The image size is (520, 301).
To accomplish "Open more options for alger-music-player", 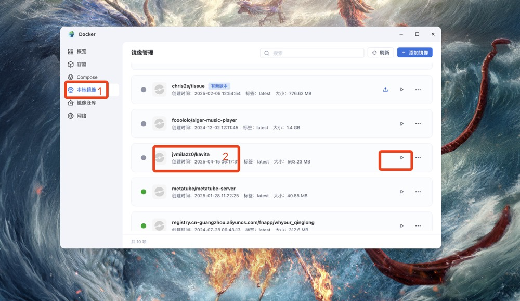I will tap(418, 123).
